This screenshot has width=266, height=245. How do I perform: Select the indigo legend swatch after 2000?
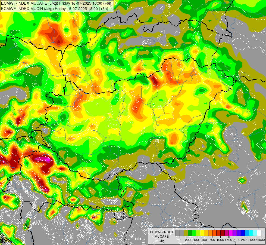(x=239, y=233)
